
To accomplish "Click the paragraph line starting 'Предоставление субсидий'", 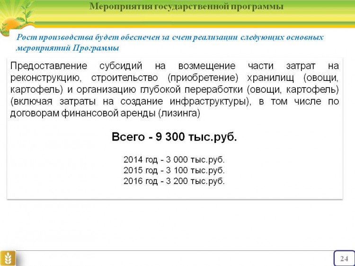I will 175,66.
